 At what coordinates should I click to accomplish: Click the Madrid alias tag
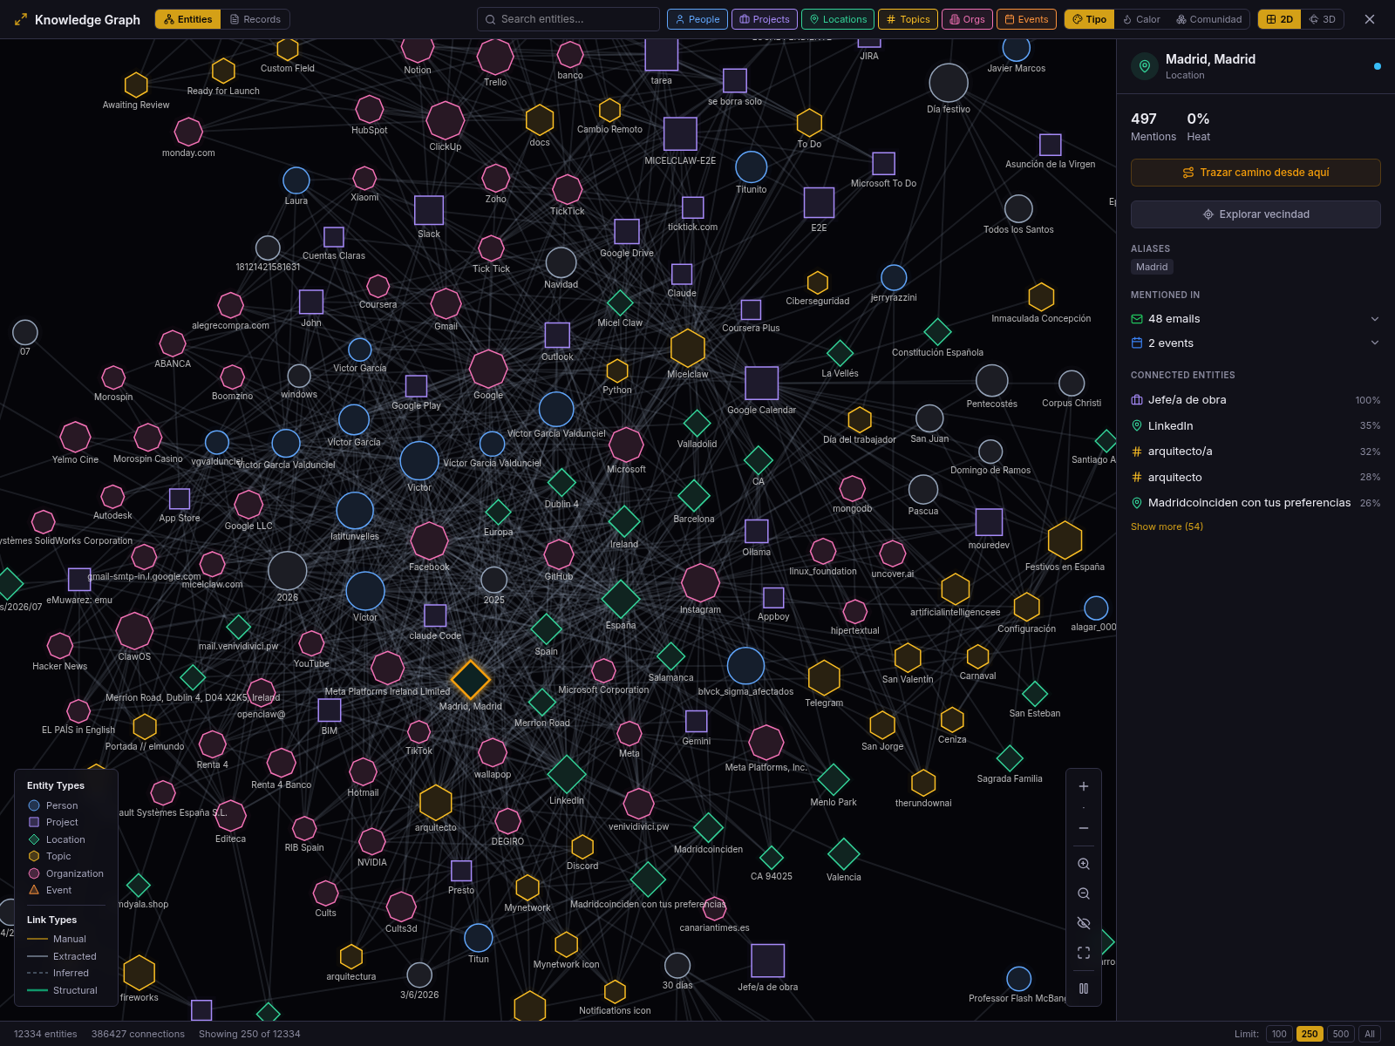pos(1152,267)
